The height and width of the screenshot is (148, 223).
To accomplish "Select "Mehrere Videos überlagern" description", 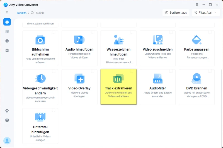I will click(x=79, y=94).
